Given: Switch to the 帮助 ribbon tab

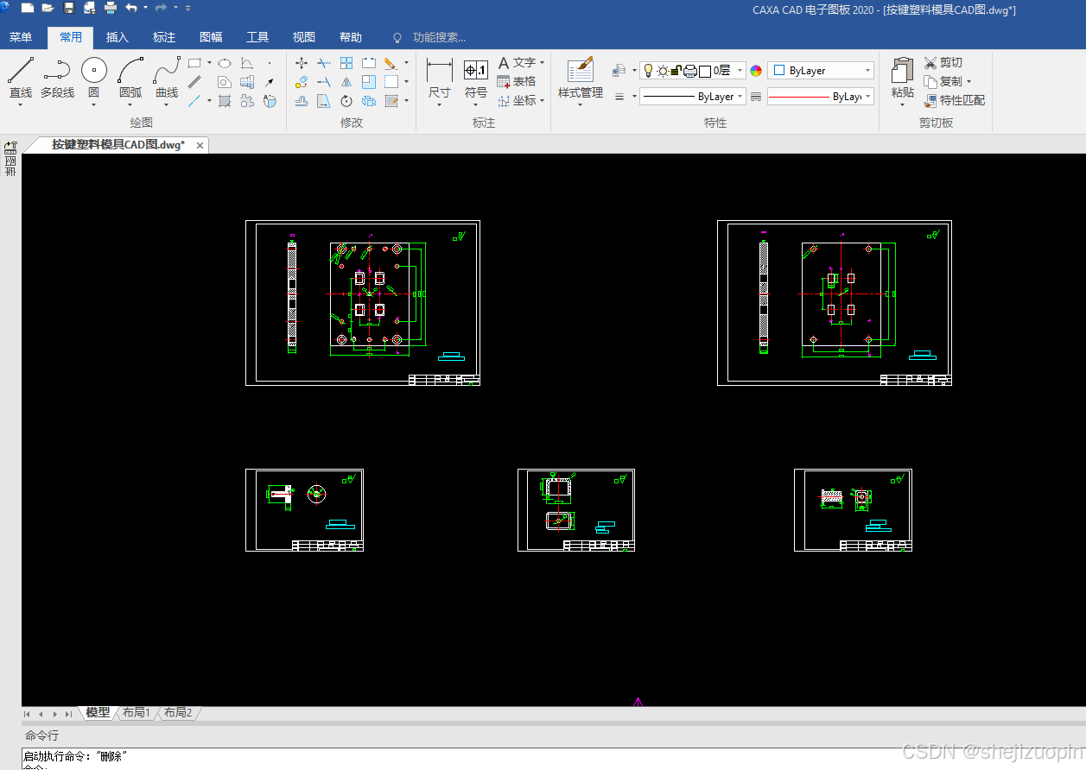Looking at the screenshot, I should [x=350, y=37].
